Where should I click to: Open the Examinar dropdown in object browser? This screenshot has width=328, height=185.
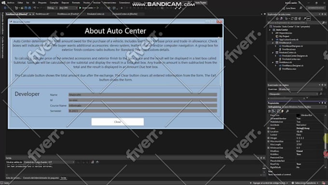pyautogui.click(x=301, y=89)
